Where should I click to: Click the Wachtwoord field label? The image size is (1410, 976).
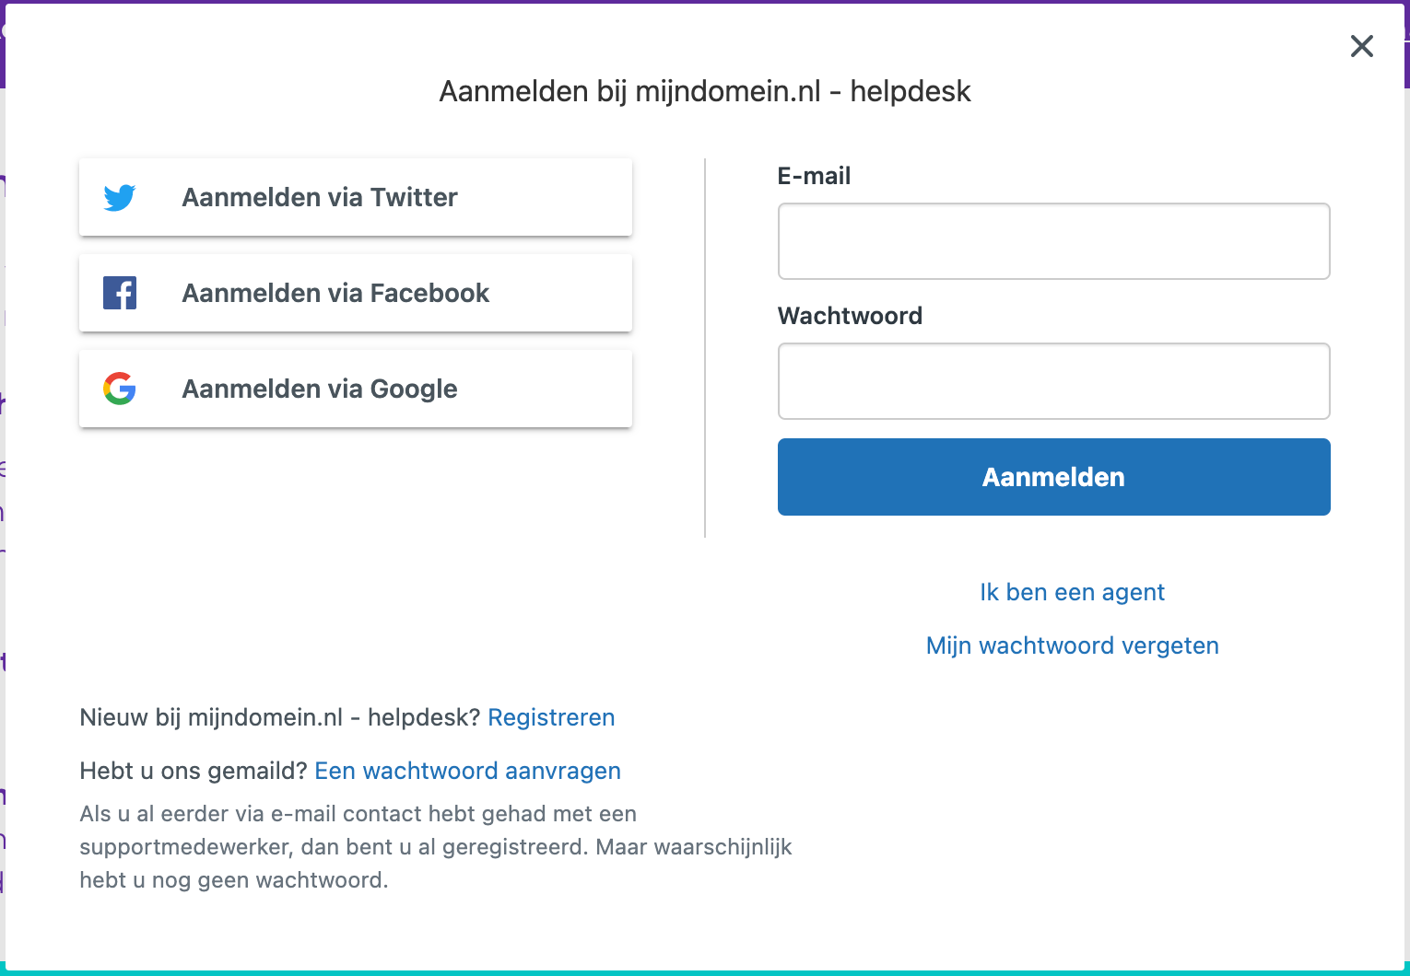pyautogui.click(x=850, y=316)
